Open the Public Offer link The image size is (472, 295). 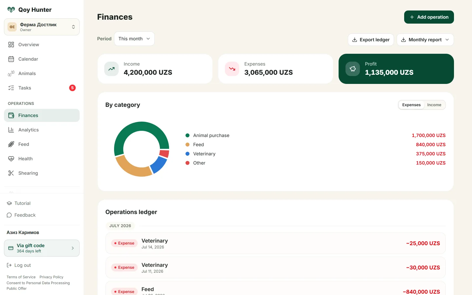click(17, 288)
